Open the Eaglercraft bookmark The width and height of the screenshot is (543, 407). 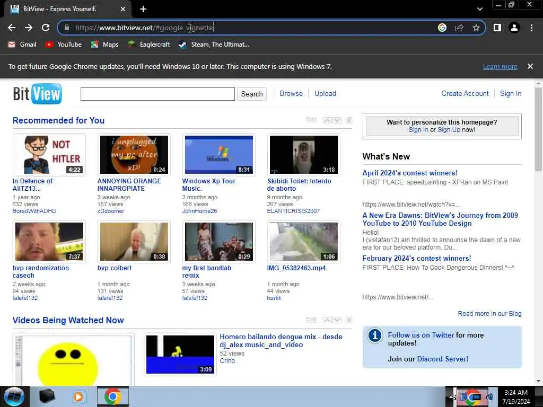[x=149, y=45]
